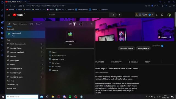Open the More filters dropdown

click(x=39, y=24)
